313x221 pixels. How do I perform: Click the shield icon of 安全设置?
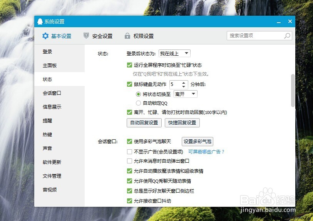tap(85, 36)
